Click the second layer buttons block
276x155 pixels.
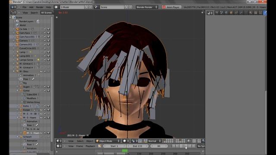point(180,141)
